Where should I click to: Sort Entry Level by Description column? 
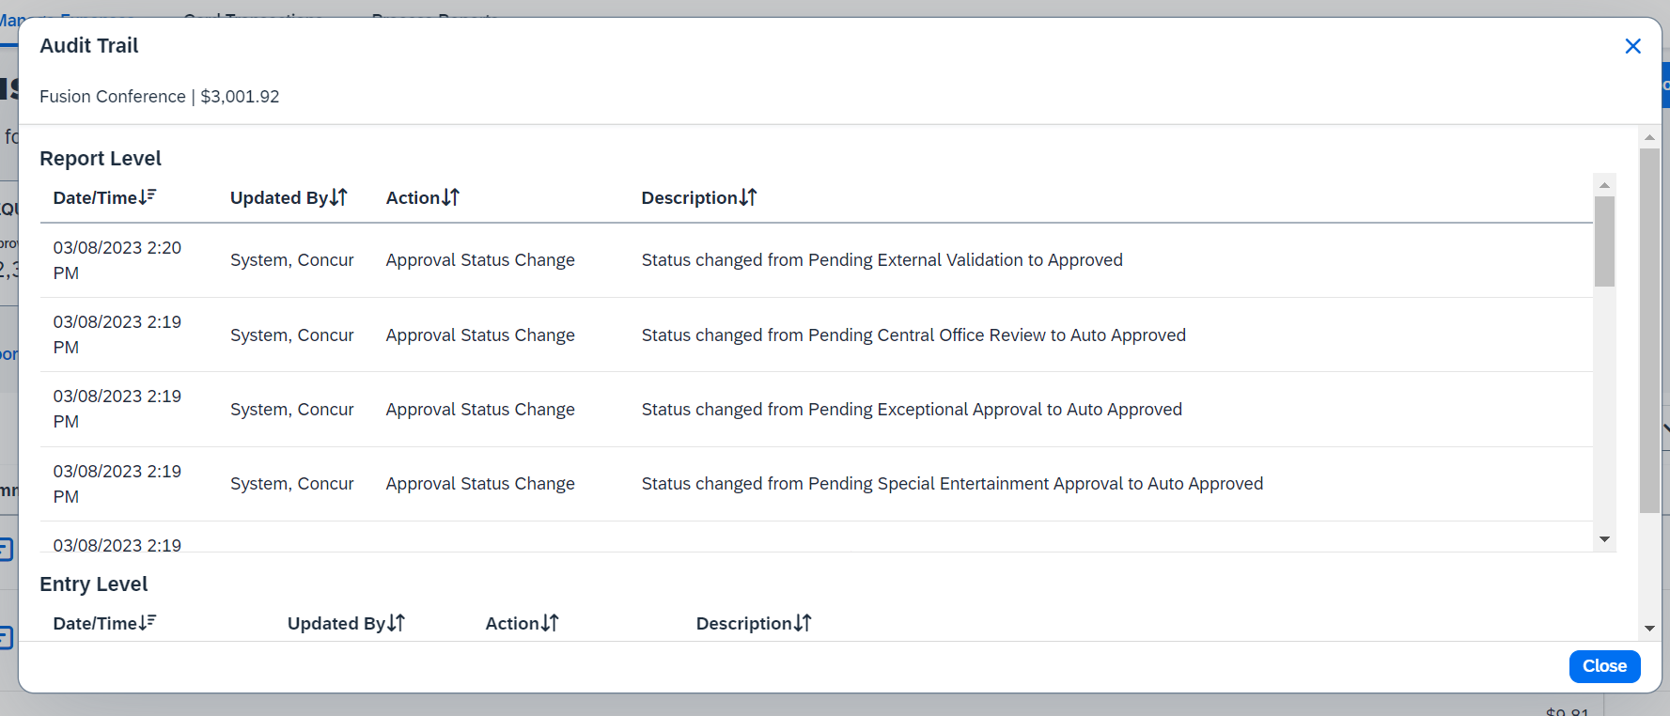[753, 624]
